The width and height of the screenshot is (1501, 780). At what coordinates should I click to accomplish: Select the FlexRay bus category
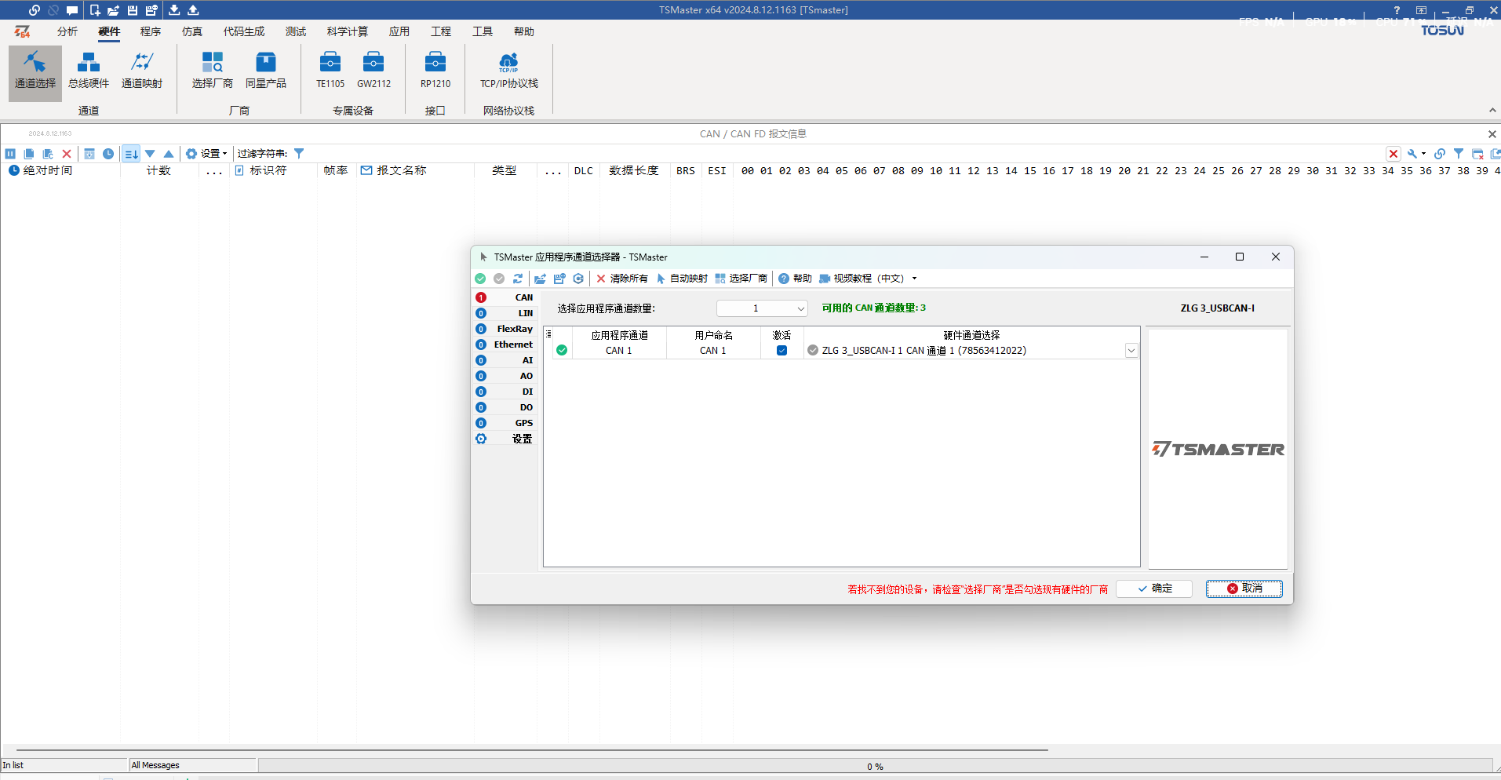(505, 329)
